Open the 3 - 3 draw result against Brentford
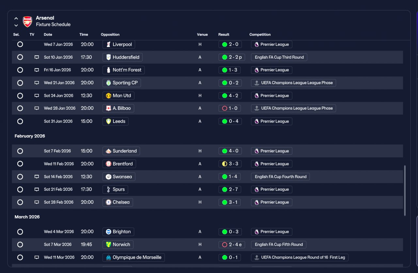The image size is (418, 273). (x=230, y=164)
